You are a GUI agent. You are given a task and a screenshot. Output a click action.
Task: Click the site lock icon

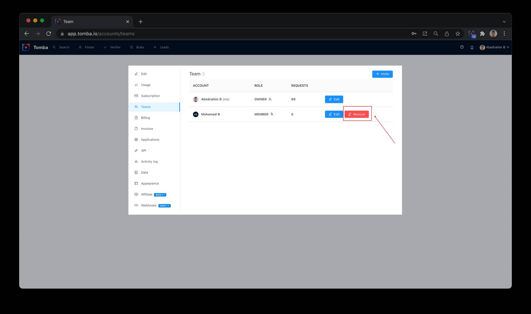tap(62, 34)
